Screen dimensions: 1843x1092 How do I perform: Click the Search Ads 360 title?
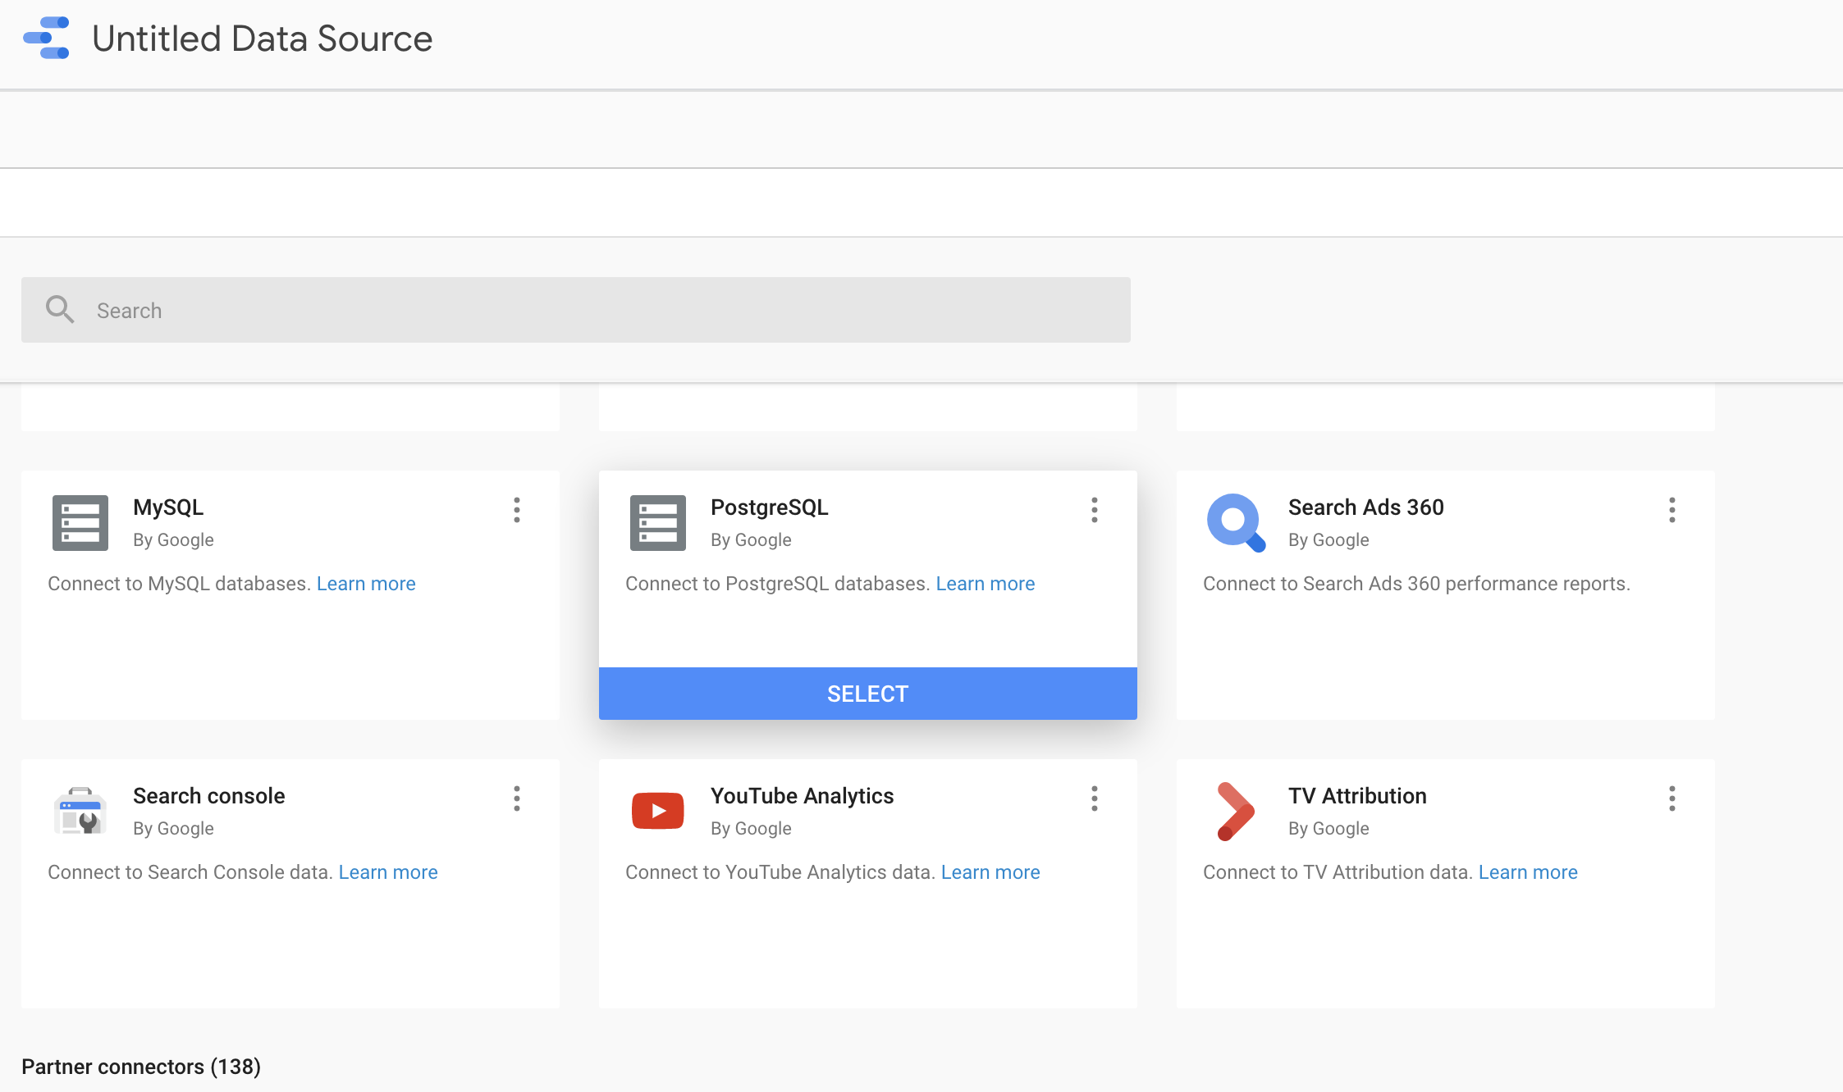(x=1366, y=507)
